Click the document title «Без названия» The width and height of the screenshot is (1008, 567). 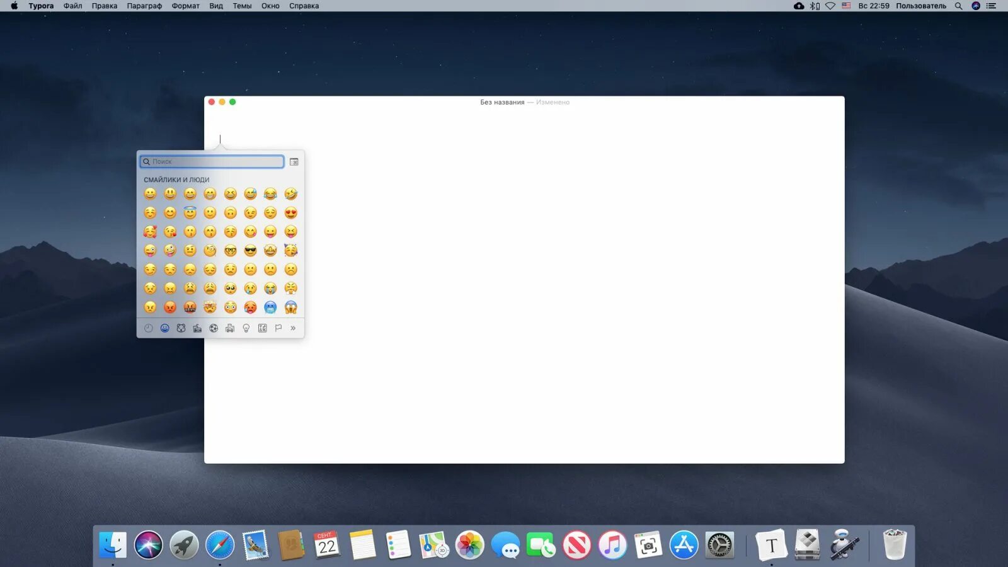[x=502, y=102]
